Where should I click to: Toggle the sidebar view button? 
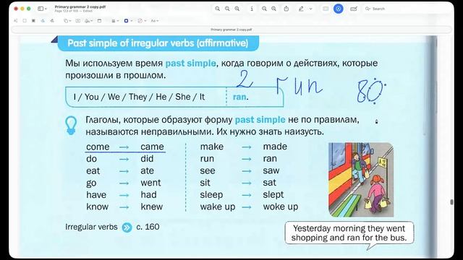point(41,9)
